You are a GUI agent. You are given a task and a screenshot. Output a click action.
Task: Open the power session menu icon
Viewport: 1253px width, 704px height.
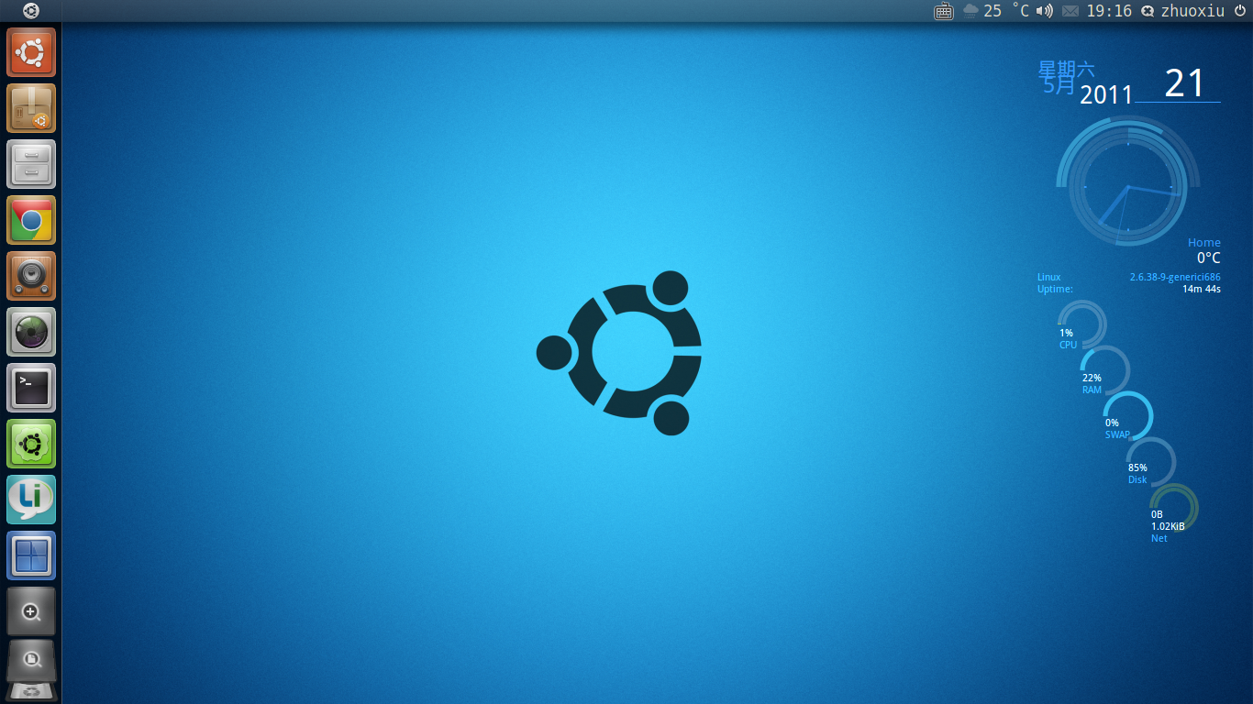coord(1239,11)
